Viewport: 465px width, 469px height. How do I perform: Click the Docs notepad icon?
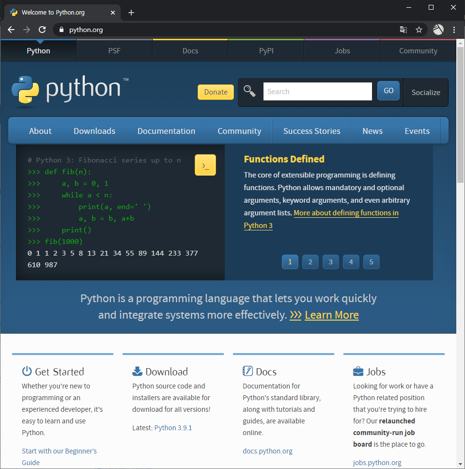click(248, 371)
